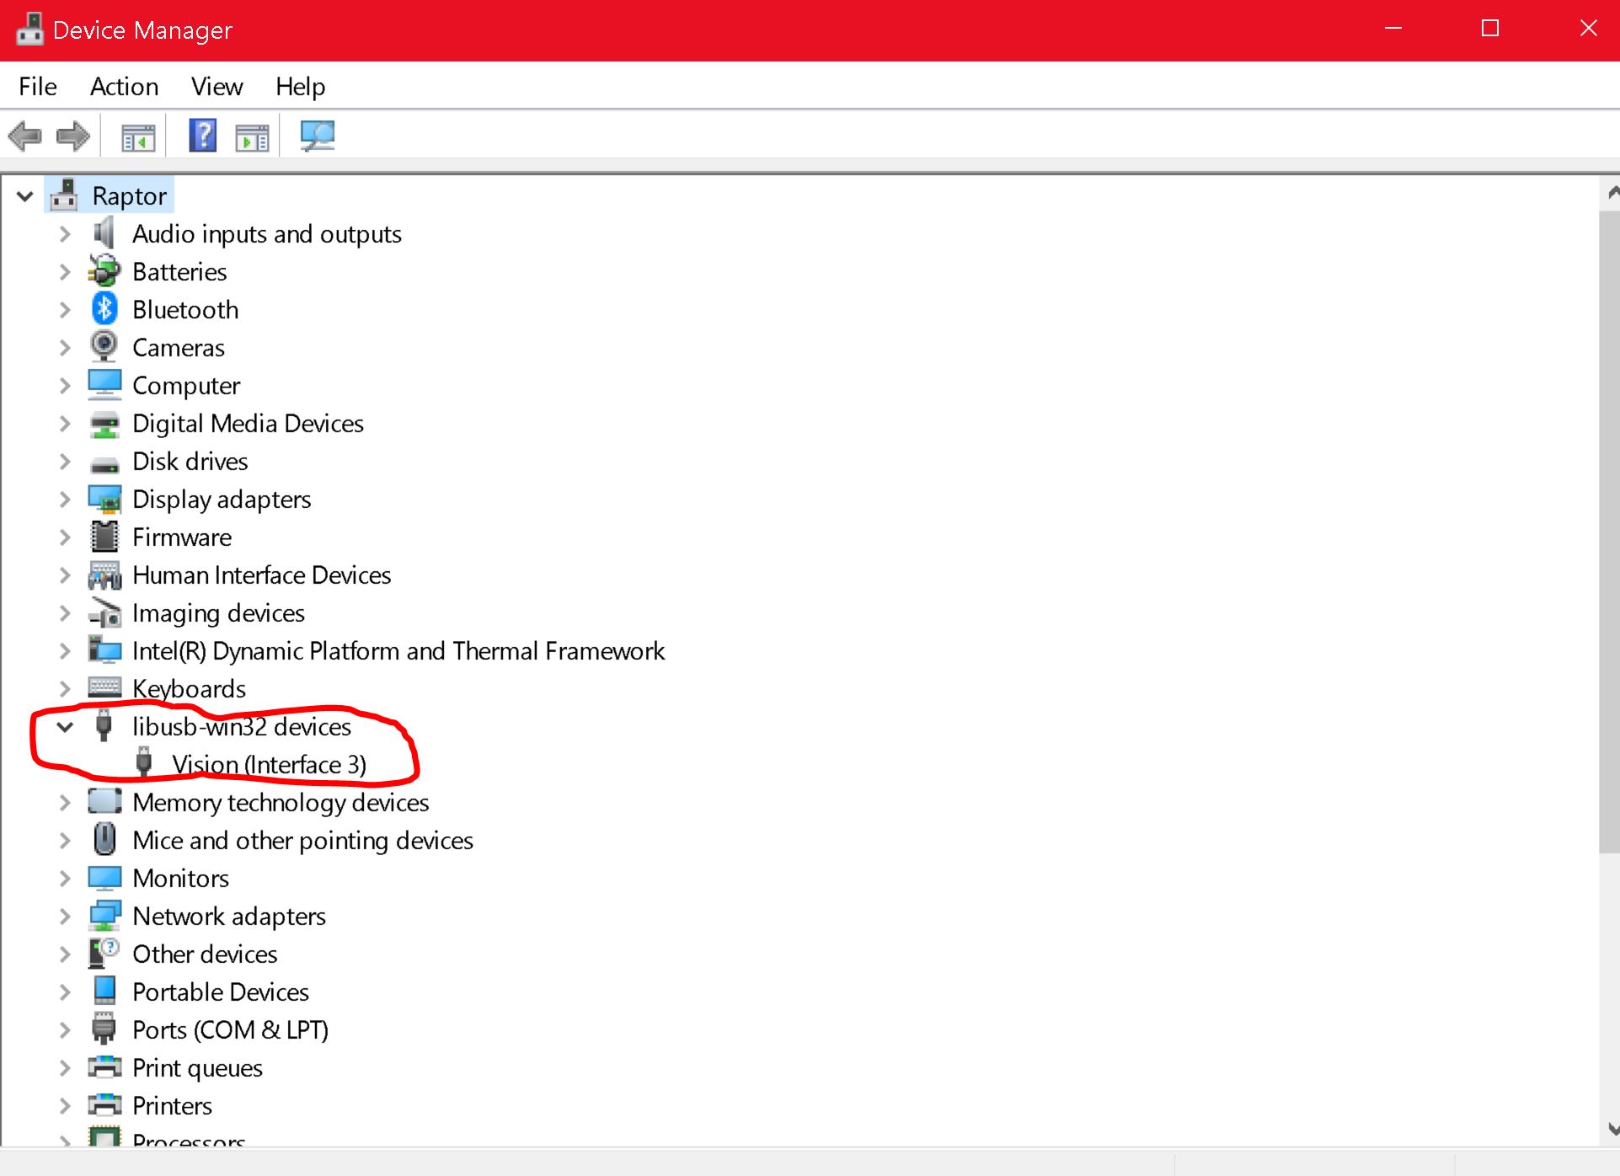This screenshot has width=1620, height=1176.
Task: Click the Other devices question icon
Action: (x=104, y=953)
